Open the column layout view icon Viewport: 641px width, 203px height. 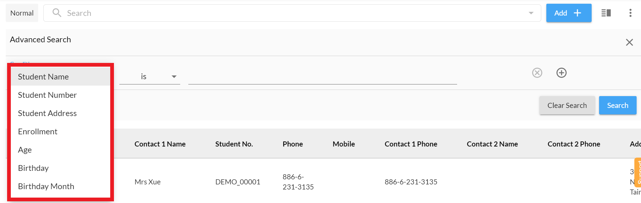point(606,13)
